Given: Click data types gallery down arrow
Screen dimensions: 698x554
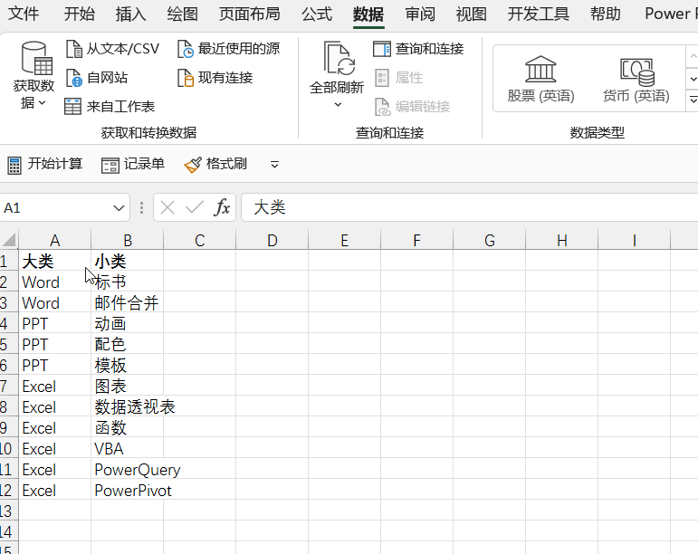Looking at the screenshot, I should 693,79.
